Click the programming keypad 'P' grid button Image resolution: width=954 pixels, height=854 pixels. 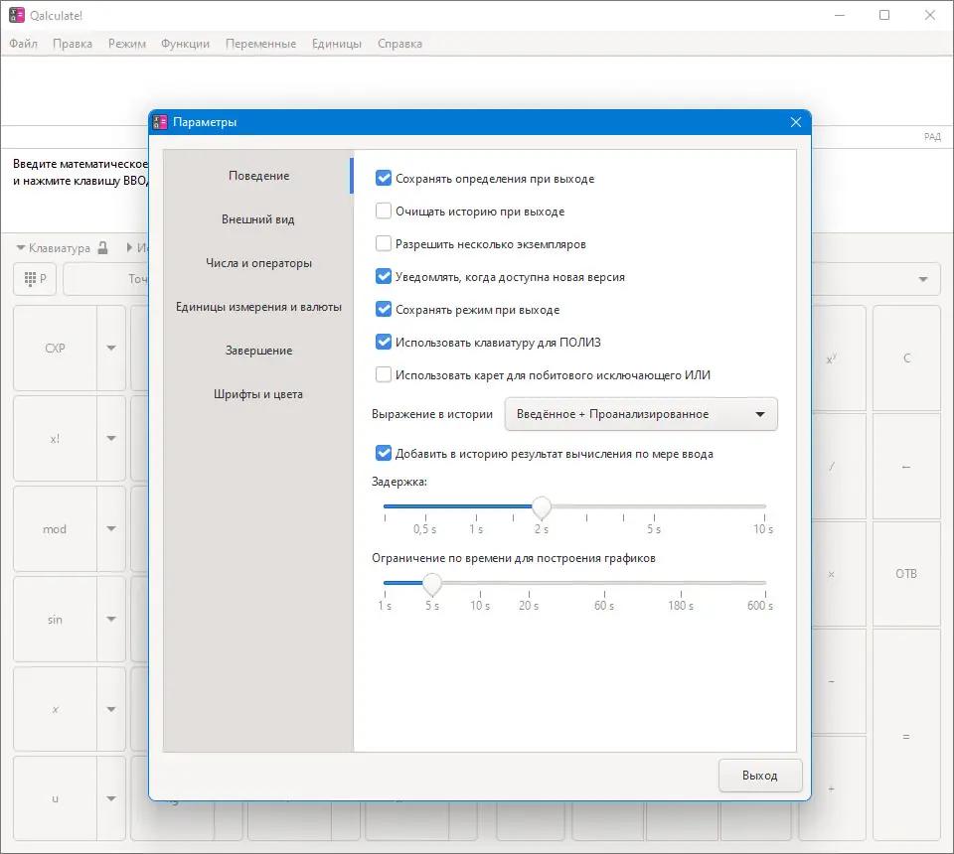(x=36, y=279)
